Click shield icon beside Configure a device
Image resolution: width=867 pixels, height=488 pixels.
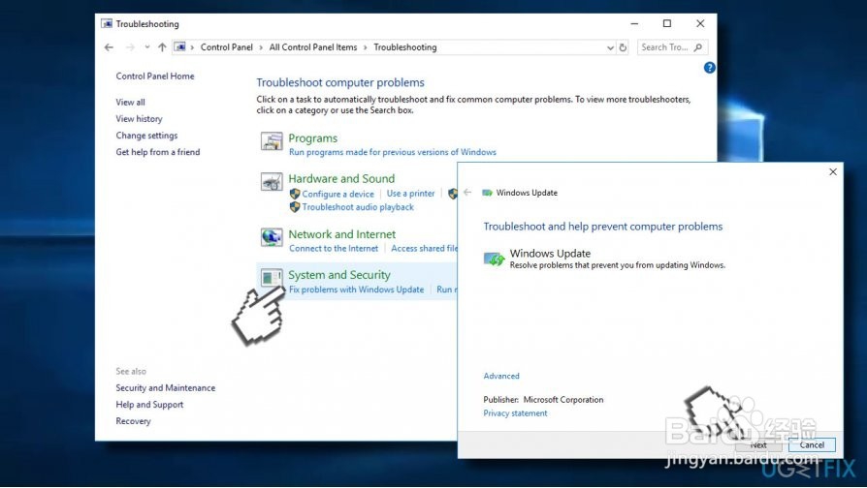tap(295, 194)
